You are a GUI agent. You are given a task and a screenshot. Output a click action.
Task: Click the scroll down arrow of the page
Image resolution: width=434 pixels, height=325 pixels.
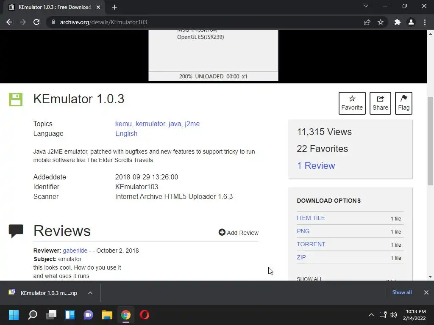click(430, 277)
